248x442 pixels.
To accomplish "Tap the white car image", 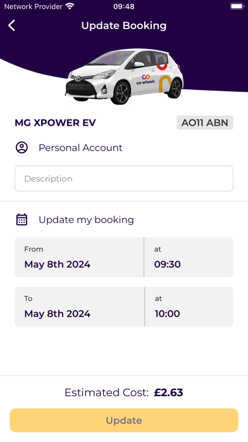I will [124, 77].
